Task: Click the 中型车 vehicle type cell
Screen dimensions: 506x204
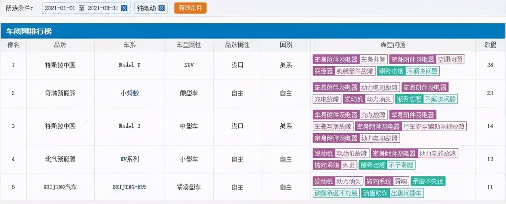Action: point(189,126)
